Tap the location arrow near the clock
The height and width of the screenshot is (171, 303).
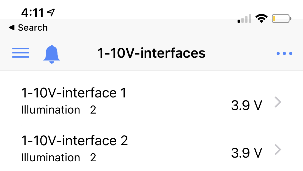51,12
